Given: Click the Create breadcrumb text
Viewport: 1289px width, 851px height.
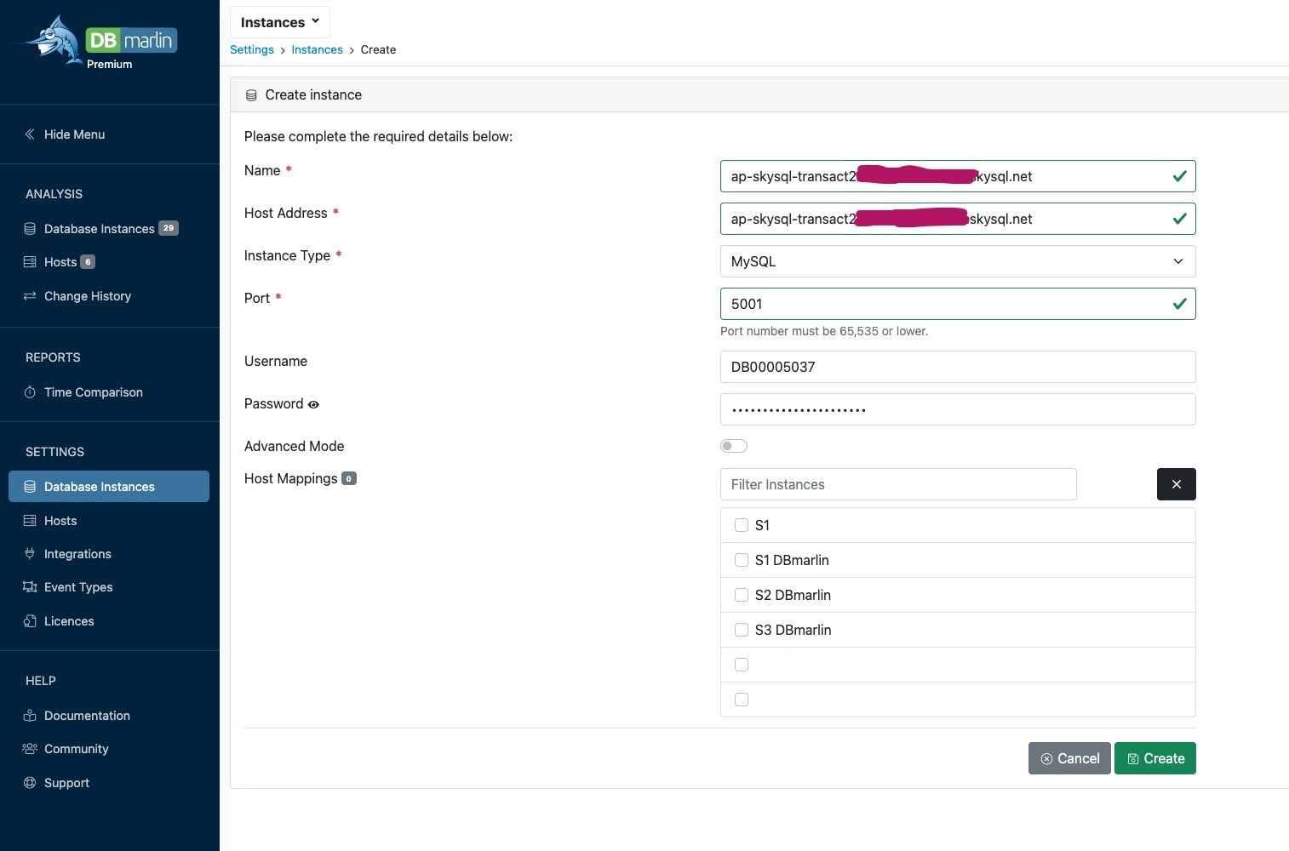Looking at the screenshot, I should point(378,49).
